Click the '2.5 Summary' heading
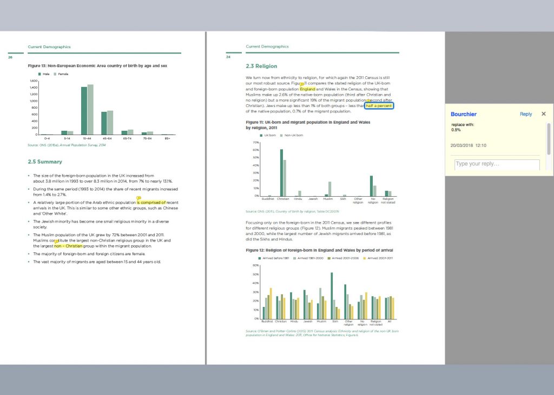 44,162
